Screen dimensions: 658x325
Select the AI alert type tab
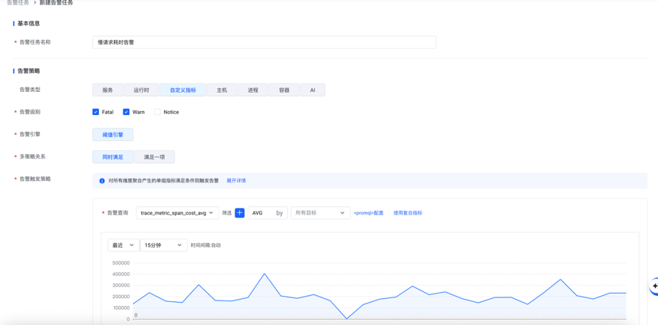(x=313, y=90)
